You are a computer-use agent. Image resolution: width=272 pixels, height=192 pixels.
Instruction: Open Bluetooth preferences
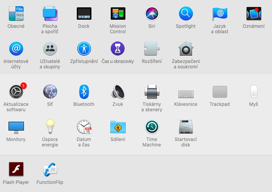(84, 92)
